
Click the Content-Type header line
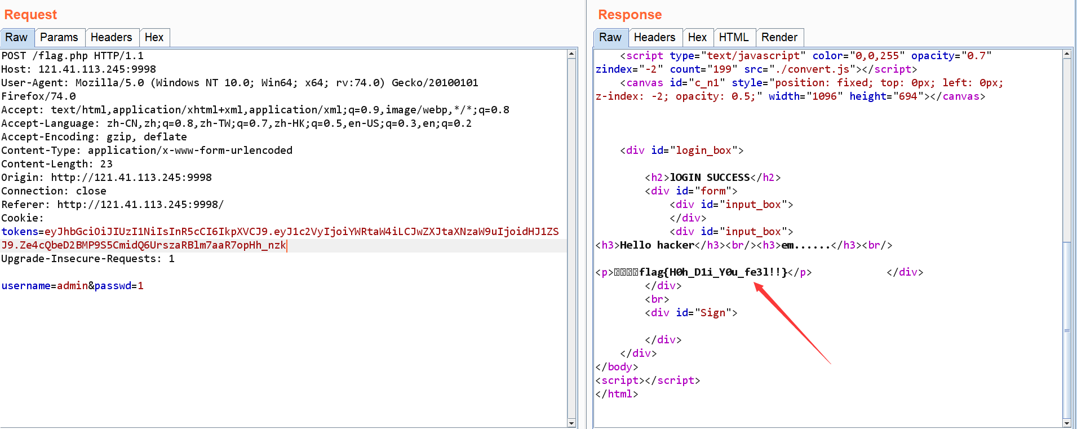147,151
